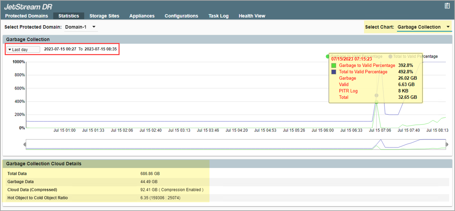455x211 pixels.
Task: Go to the Appliances tab
Action: pos(142,16)
